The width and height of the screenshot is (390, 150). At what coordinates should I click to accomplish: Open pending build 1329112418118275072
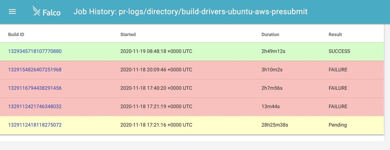[35, 125]
